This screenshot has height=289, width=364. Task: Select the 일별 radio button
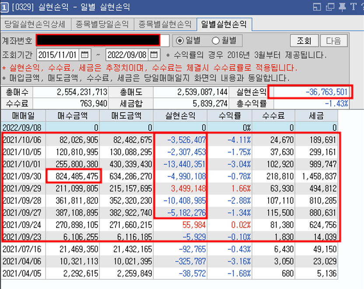[179, 41]
